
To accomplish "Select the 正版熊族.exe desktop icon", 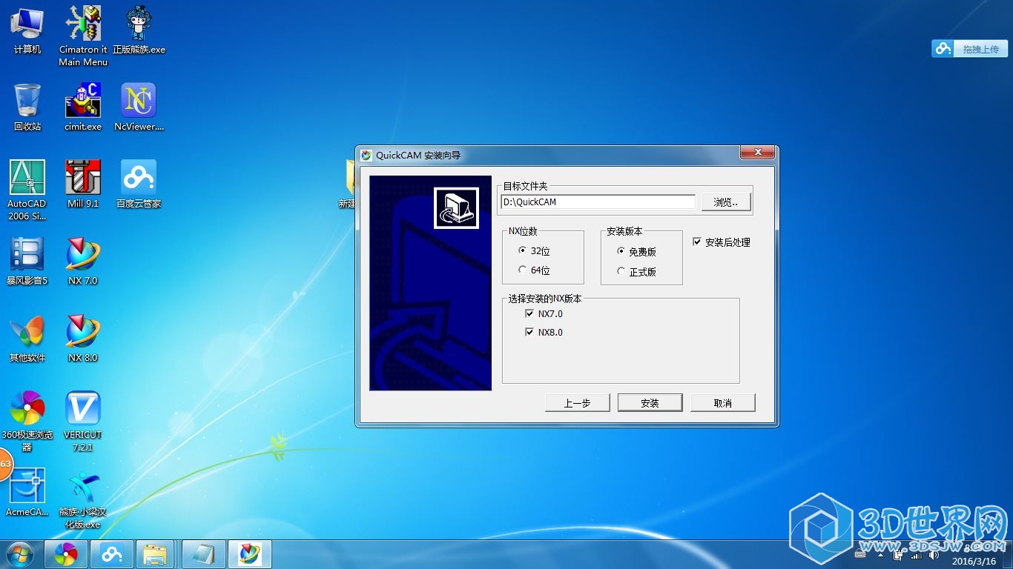I will tap(139, 30).
